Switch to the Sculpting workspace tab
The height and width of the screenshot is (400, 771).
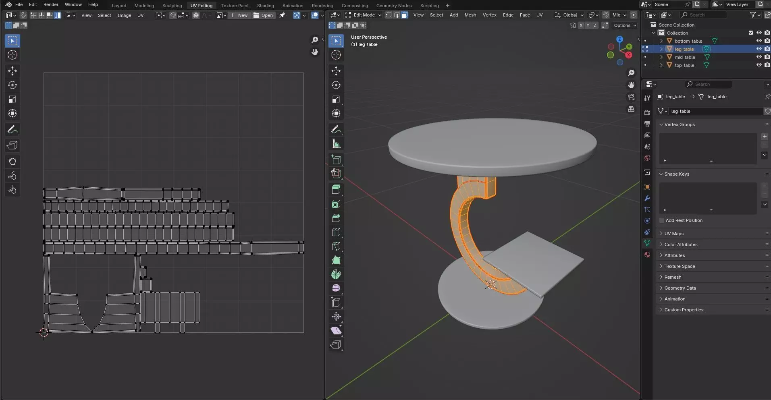point(172,6)
